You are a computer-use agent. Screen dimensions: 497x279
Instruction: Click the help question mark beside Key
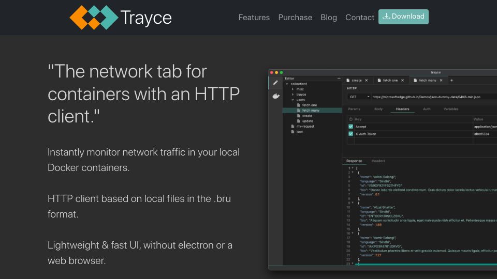[x=350, y=119]
